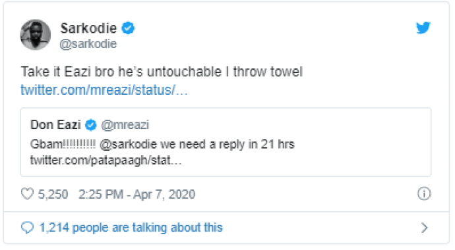Screen dimensions: 455x250
Task: Open the 2:25 PM - Apr 7, 2020 timestamp
Action: (x=136, y=194)
